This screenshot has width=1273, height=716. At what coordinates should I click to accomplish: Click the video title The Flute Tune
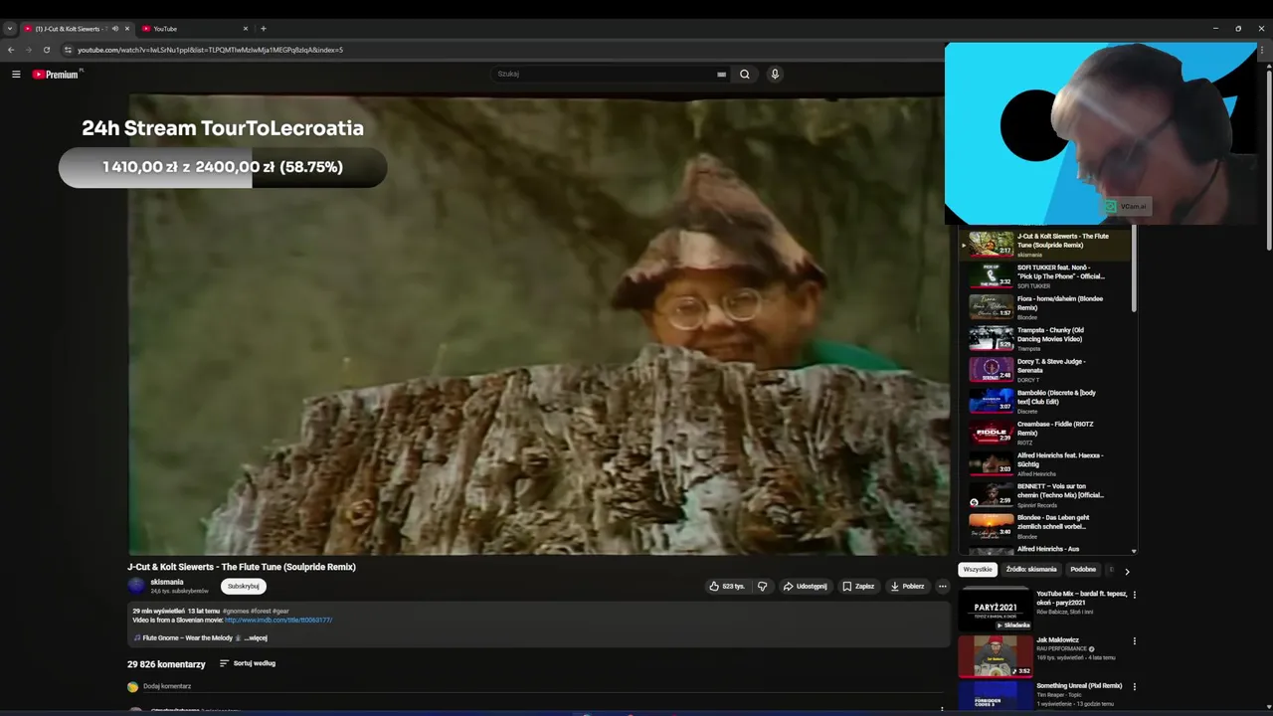click(x=242, y=567)
